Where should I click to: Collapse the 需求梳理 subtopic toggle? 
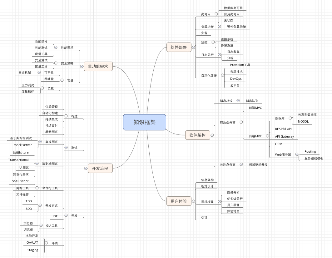(x=219, y=202)
